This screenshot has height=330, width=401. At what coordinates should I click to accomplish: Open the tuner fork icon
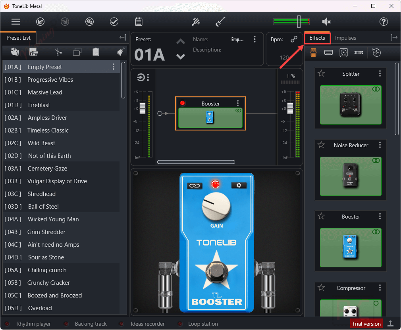pyautogui.click(x=196, y=22)
